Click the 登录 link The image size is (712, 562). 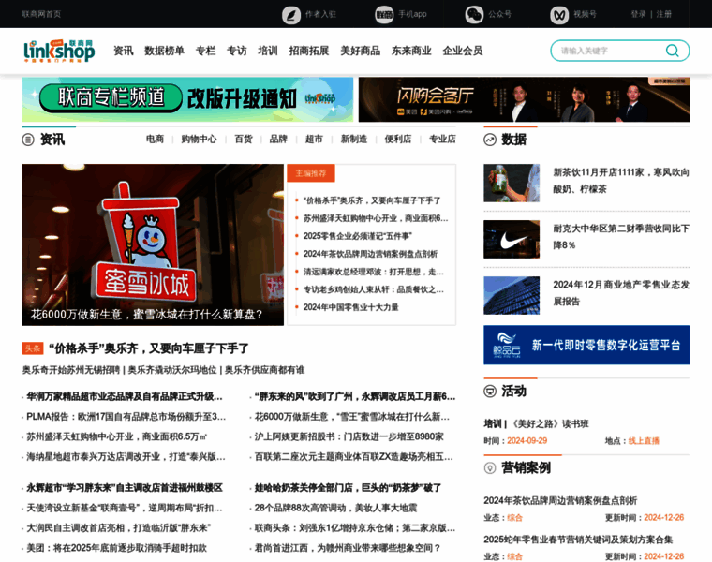[638, 14]
